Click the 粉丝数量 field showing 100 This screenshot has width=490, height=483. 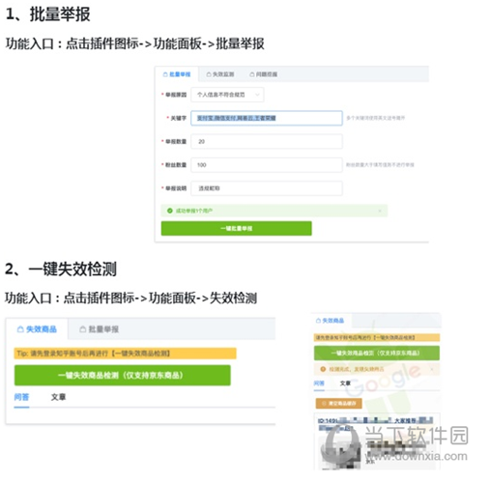(267, 165)
